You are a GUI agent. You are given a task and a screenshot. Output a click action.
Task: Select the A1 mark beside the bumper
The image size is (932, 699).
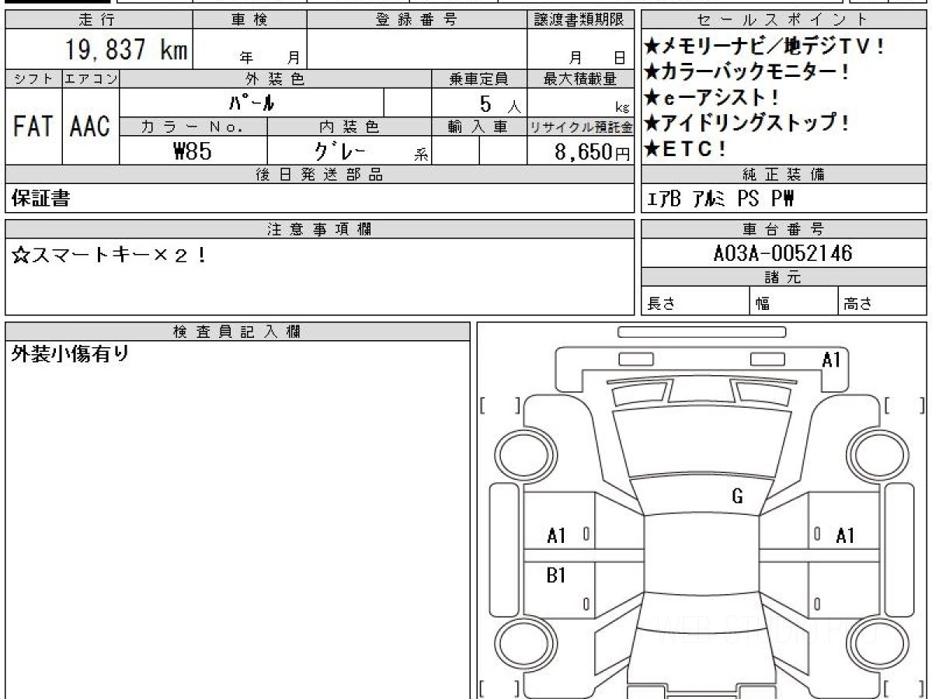[x=832, y=360]
